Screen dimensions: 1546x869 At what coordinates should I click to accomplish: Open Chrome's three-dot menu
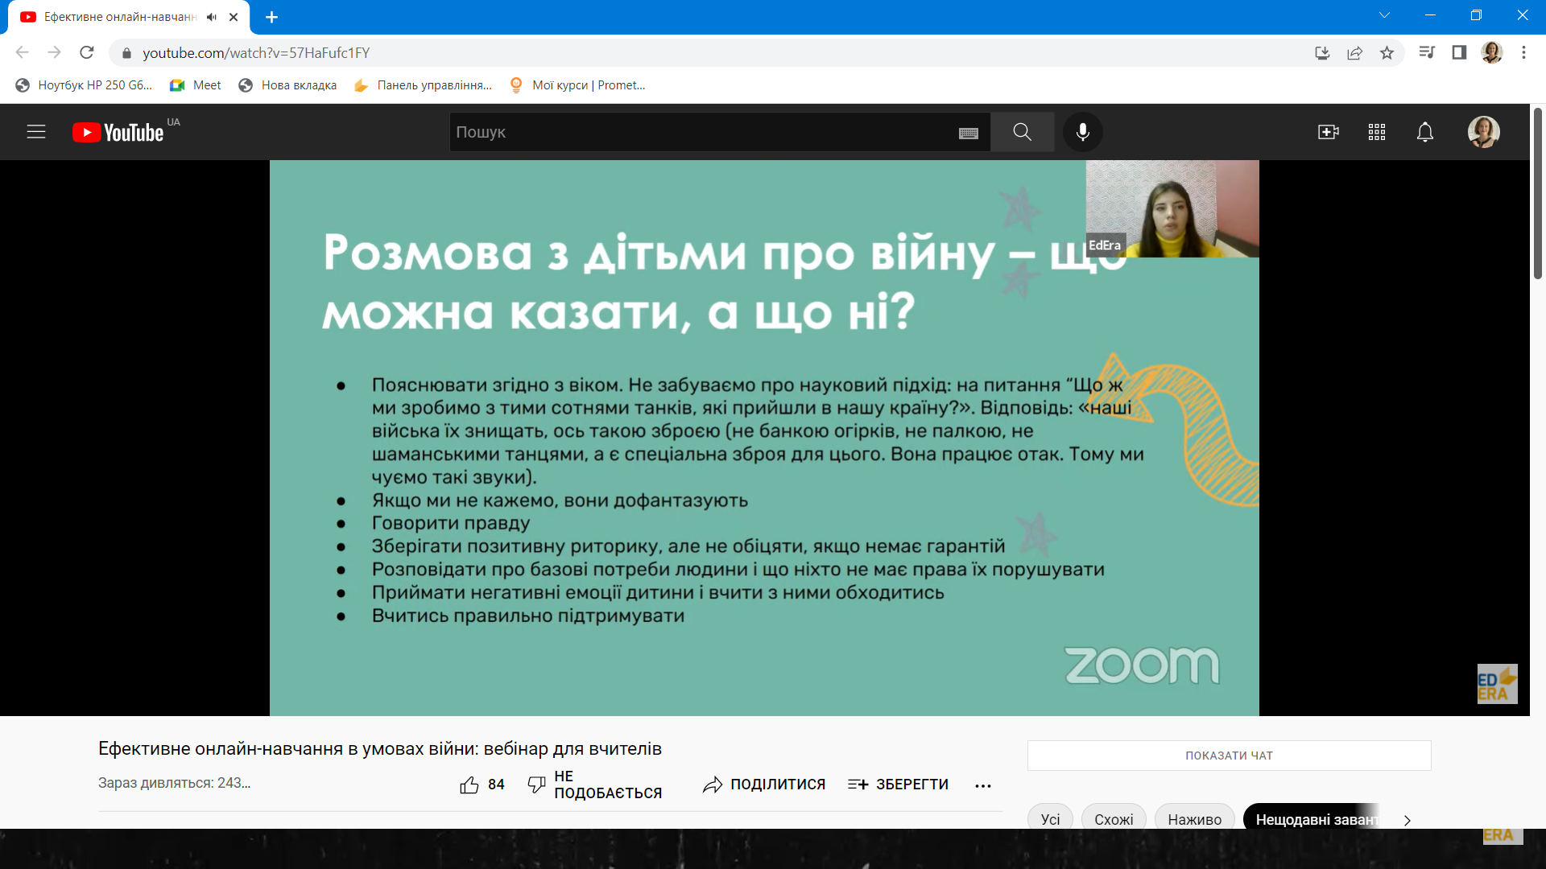pyautogui.click(x=1523, y=53)
